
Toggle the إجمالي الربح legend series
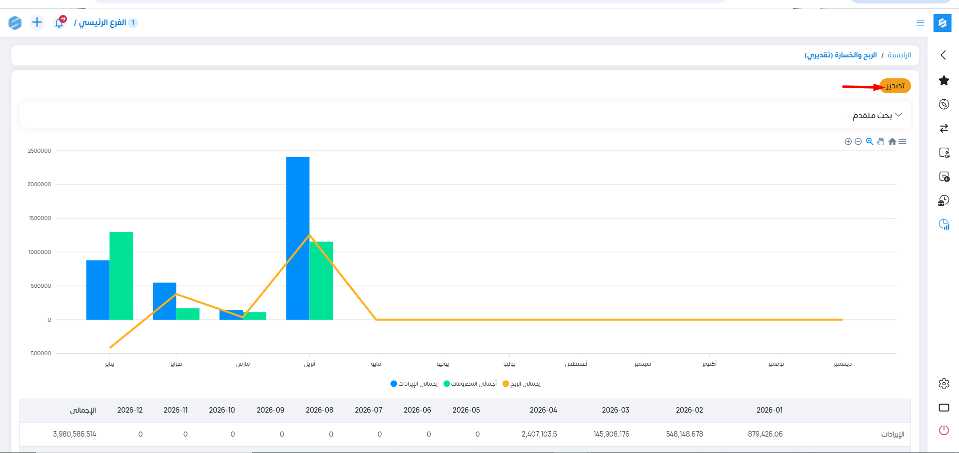tap(522, 384)
